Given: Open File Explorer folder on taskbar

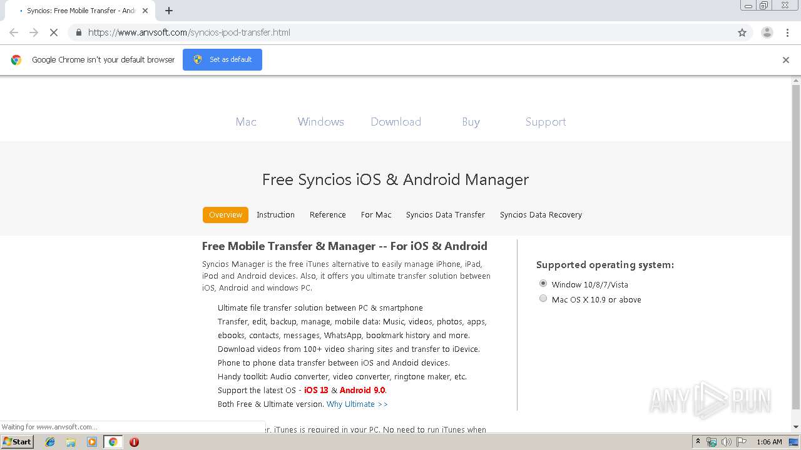Looking at the screenshot, I should [71, 442].
